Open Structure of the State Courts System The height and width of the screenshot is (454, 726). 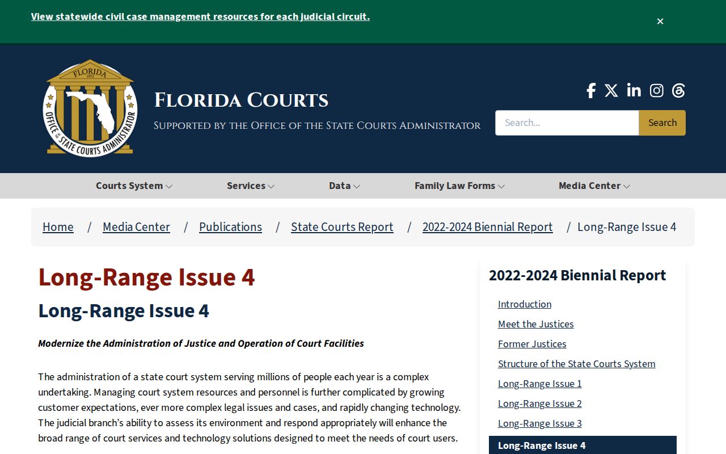click(577, 364)
